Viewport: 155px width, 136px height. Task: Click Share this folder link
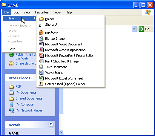tap(26, 63)
